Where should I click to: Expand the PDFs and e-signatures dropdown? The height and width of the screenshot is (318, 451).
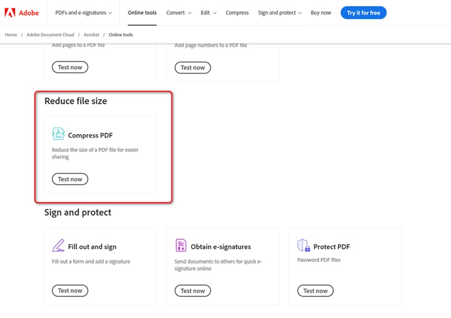[x=84, y=12]
